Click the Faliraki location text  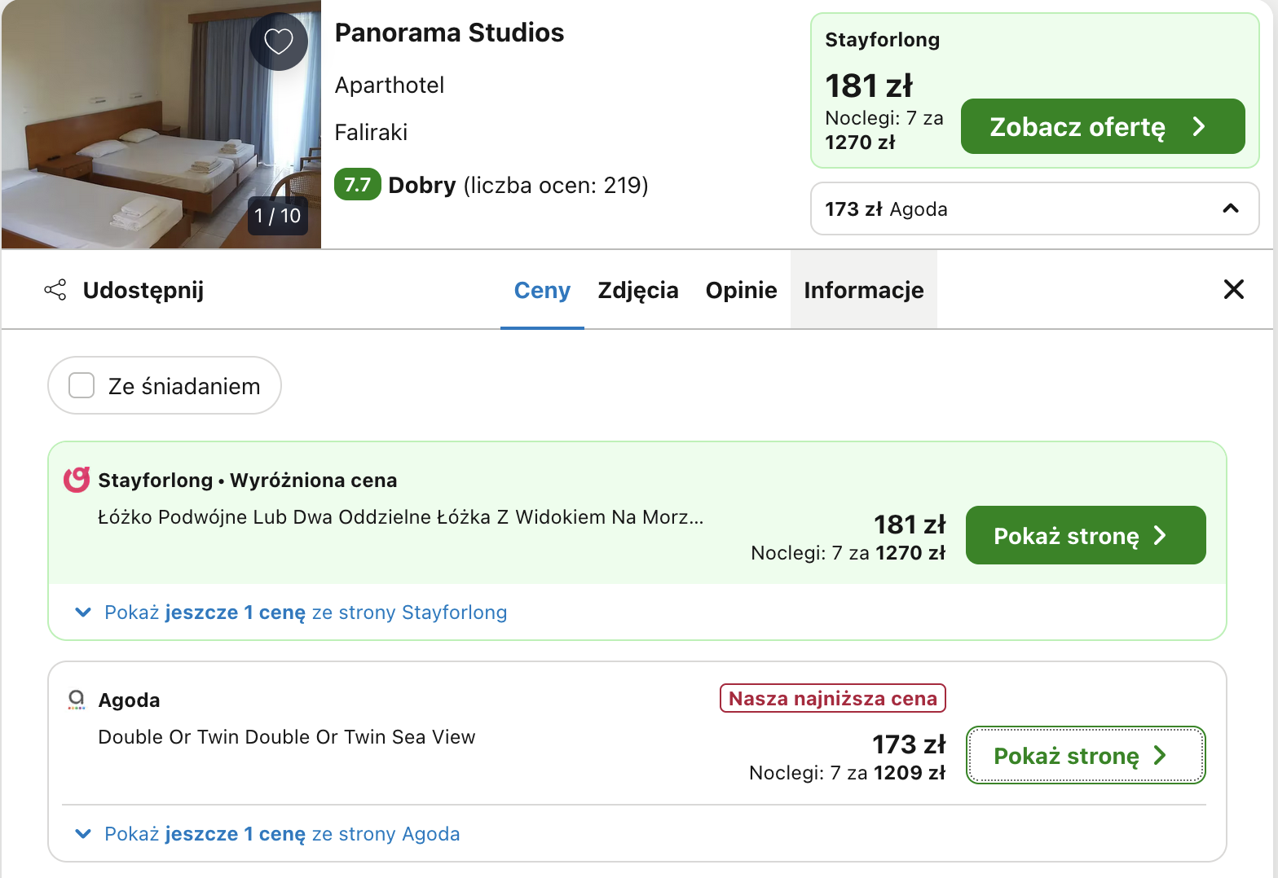(x=371, y=132)
